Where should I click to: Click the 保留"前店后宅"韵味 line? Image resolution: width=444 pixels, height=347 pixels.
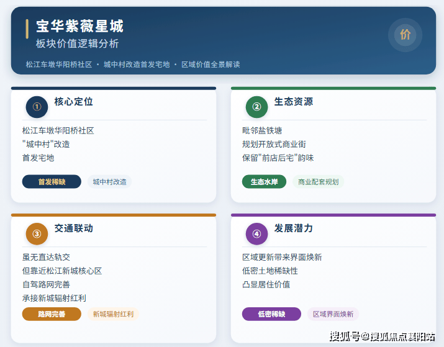tap(278, 158)
